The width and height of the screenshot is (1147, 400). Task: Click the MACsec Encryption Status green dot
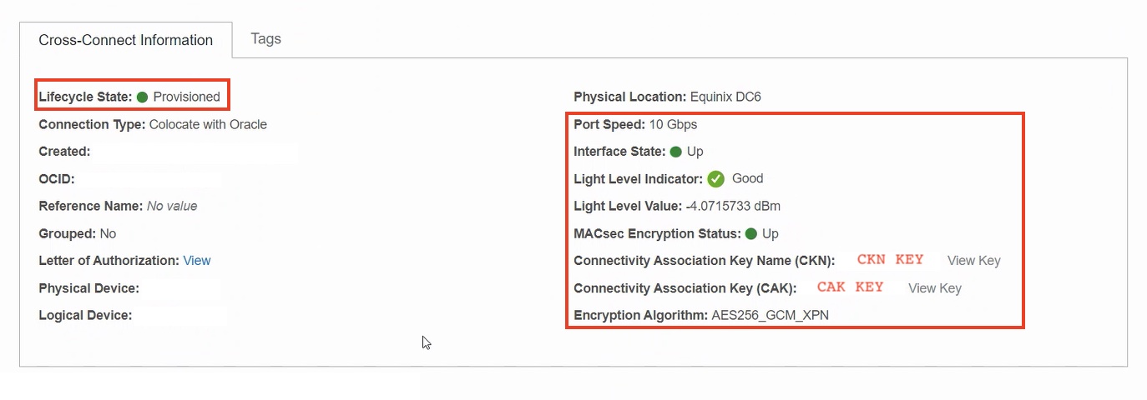750,234
